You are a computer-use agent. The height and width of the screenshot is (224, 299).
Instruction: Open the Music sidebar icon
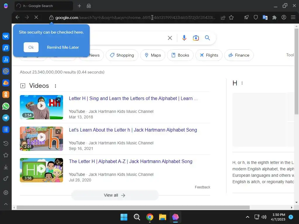[6, 48]
